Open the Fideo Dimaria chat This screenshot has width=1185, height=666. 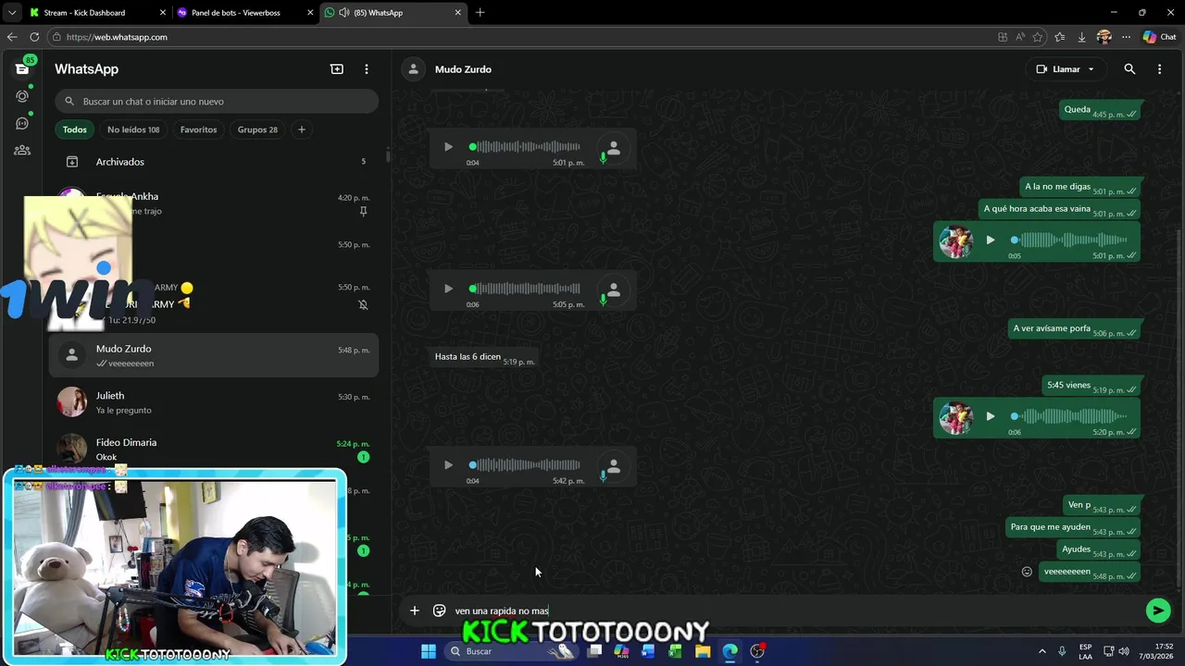(x=214, y=450)
